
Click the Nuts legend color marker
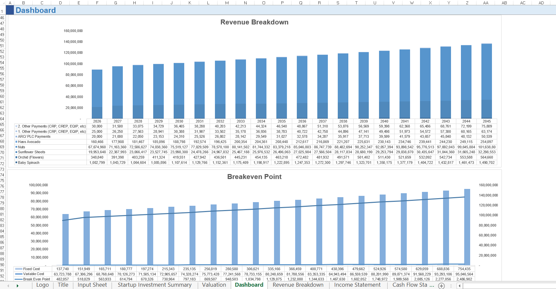(16, 147)
